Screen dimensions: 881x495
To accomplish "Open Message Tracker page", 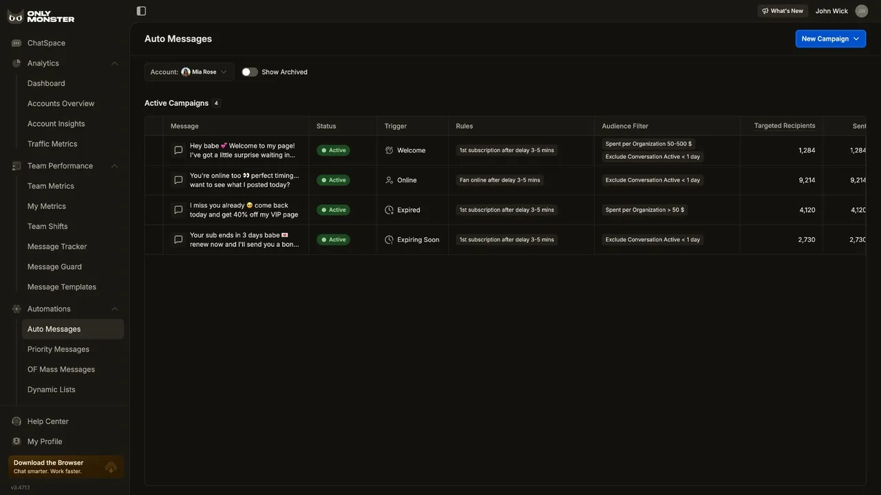I will pos(57,247).
